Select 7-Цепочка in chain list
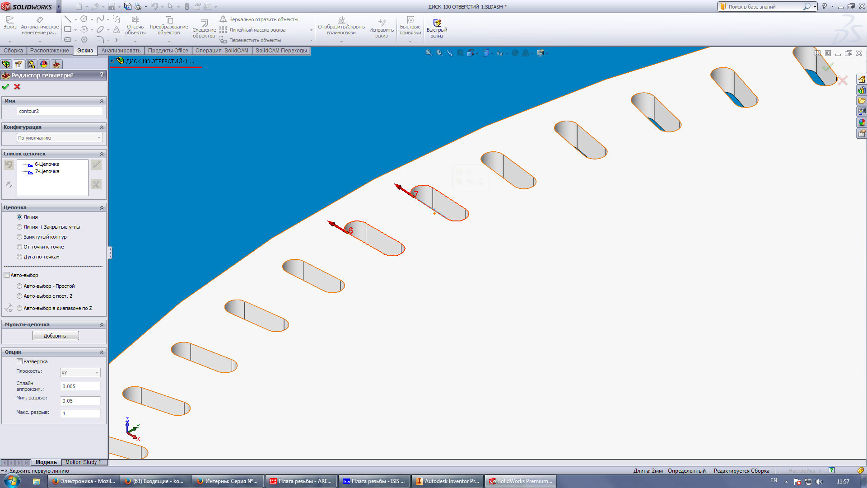Screen dimensions: 867x488 click(x=47, y=172)
